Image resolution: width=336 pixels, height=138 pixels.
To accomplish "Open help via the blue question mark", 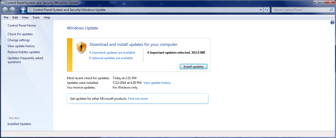I will coord(332,23).
